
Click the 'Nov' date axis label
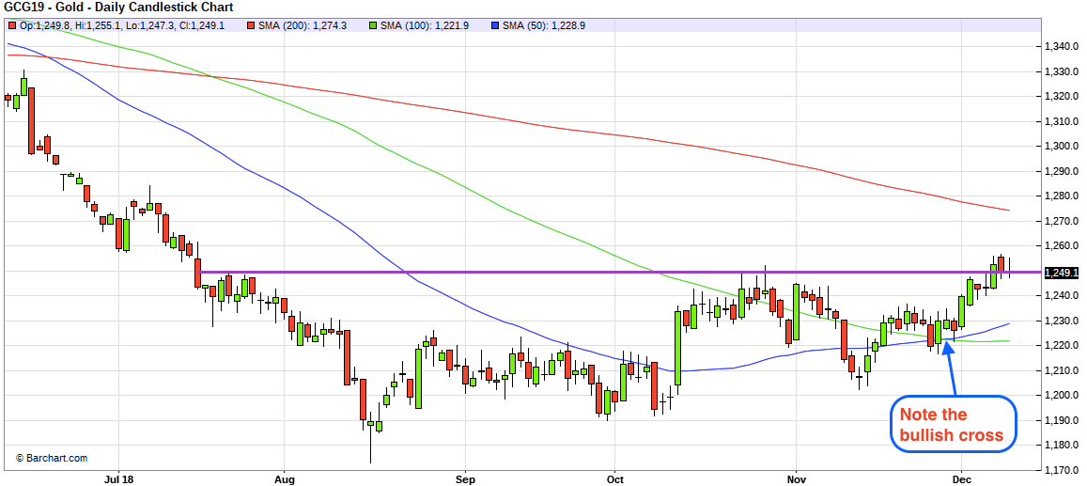[796, 478]
